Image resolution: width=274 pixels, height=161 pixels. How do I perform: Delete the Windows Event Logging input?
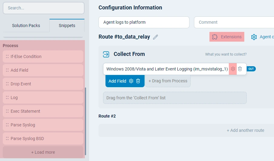point(240,69)
